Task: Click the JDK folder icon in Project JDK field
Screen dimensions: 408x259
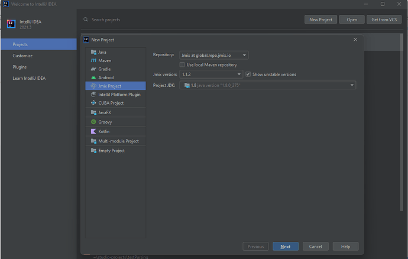Action: tap(187, 85)
